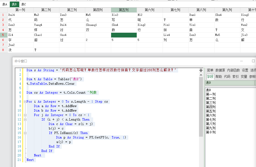Viewport: 256px width, 167px height.
Task: Click the cell containing 'Jue2'
Action: tap(20, 45)
